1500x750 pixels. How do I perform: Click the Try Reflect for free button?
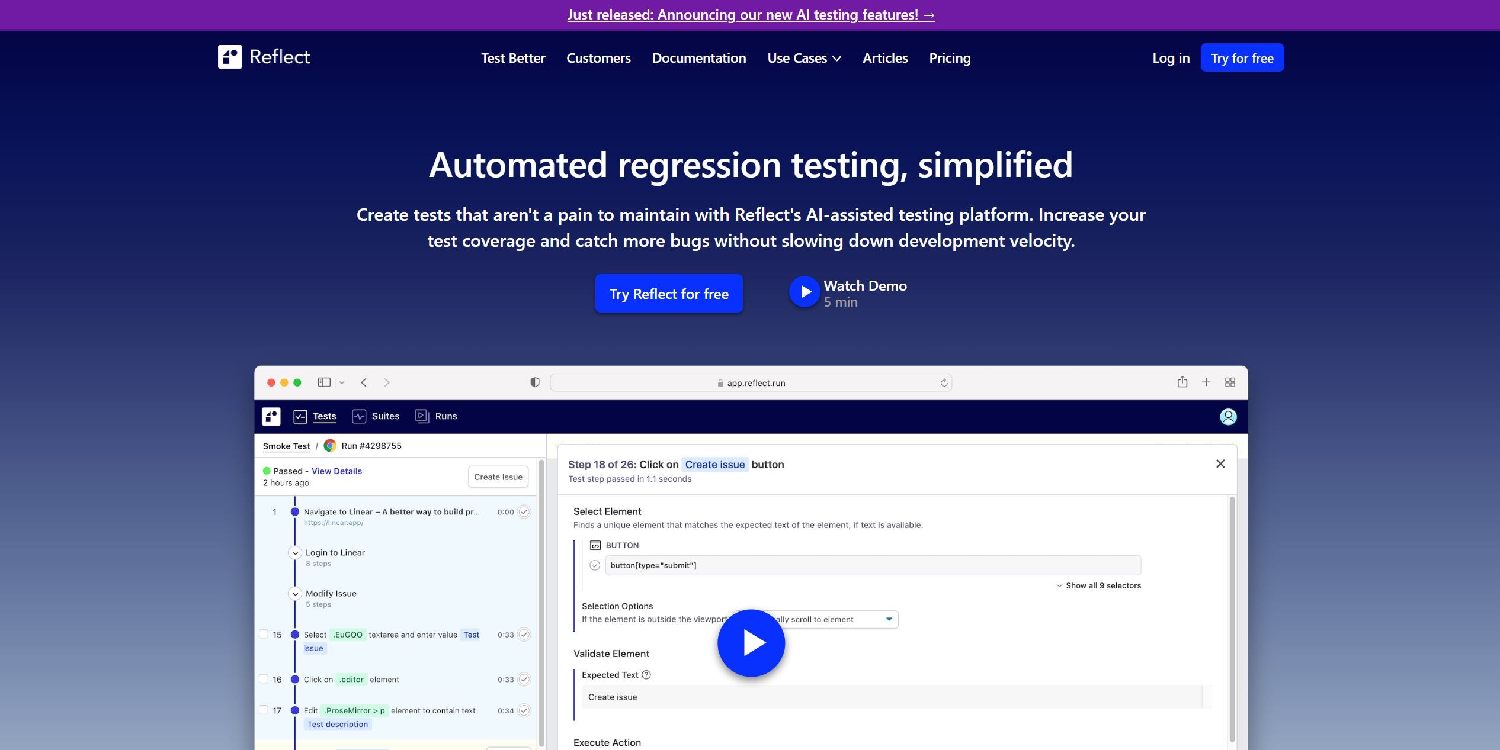[x=669, y=294]
